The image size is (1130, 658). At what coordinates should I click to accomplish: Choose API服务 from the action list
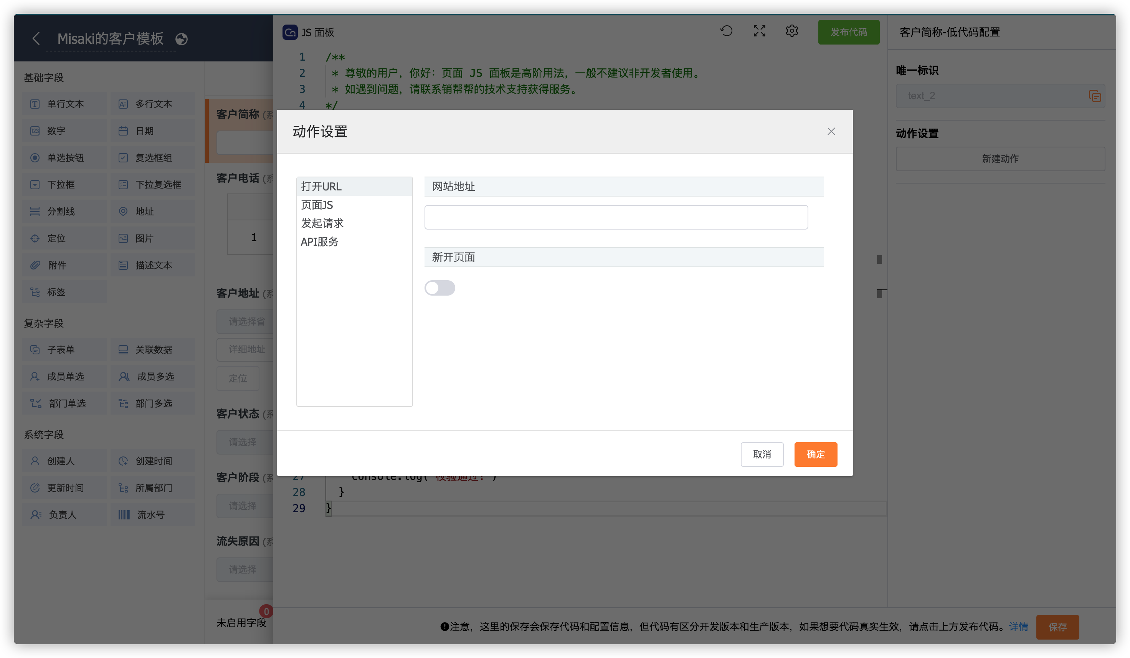coord(319,242)
